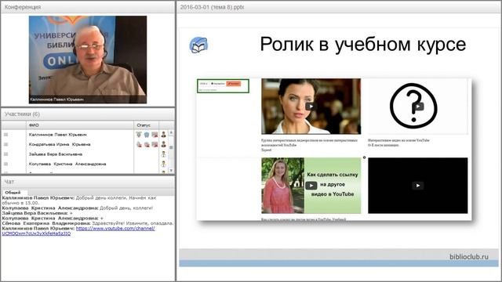The width and height of the screenshot is (502, 282).
Task: Click first status icon in Калинников row
Action: click(x=139, y=135)
